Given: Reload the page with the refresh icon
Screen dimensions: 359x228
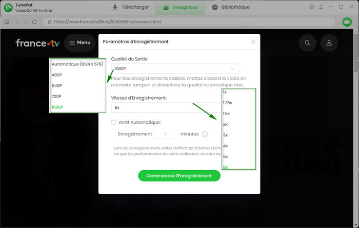Looking at the screenshot, I should coord(34,22).
